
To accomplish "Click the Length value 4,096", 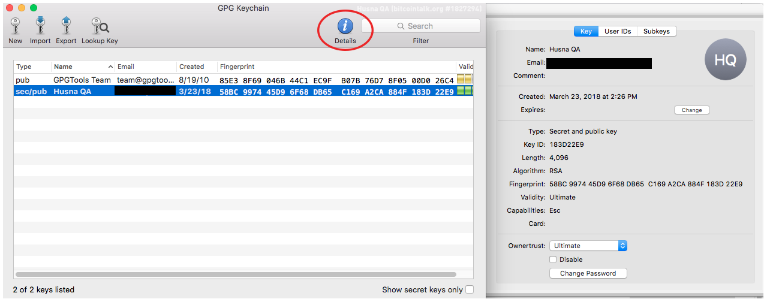I will point(559,158).
